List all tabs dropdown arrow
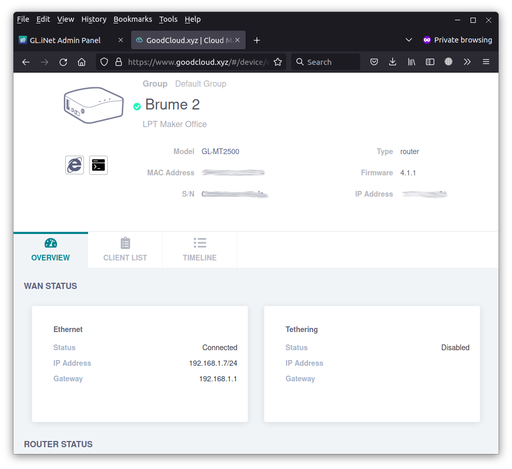Screen dimensions: 512x469 (408, 40)
